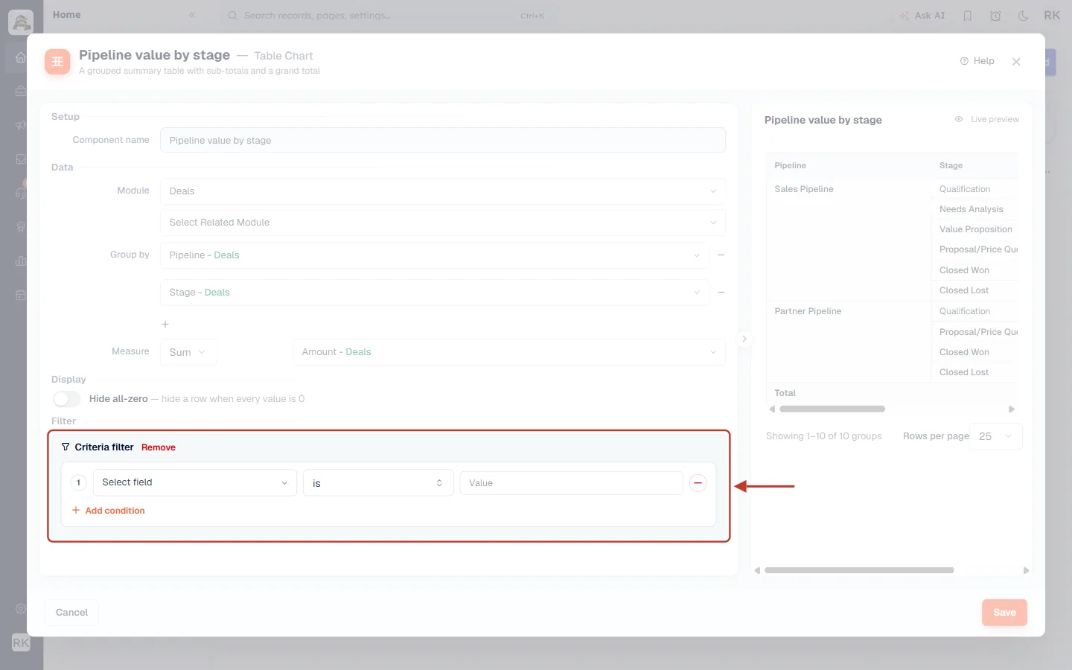
Task: Open settings gear in left sidebar
Action: 21,608
